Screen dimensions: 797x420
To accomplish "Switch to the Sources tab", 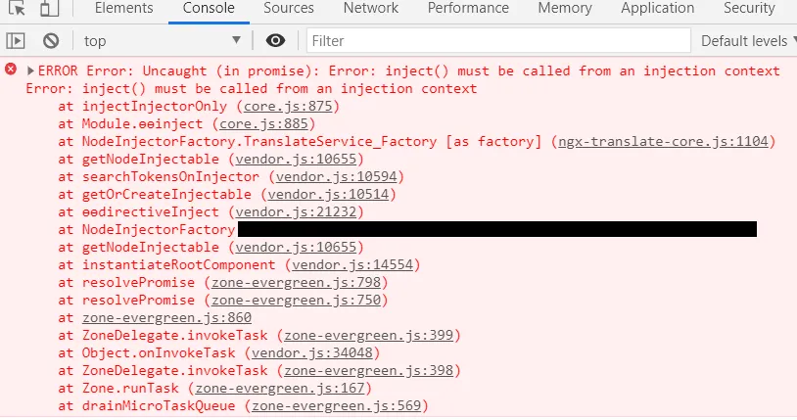I will (x=288, y=8).
